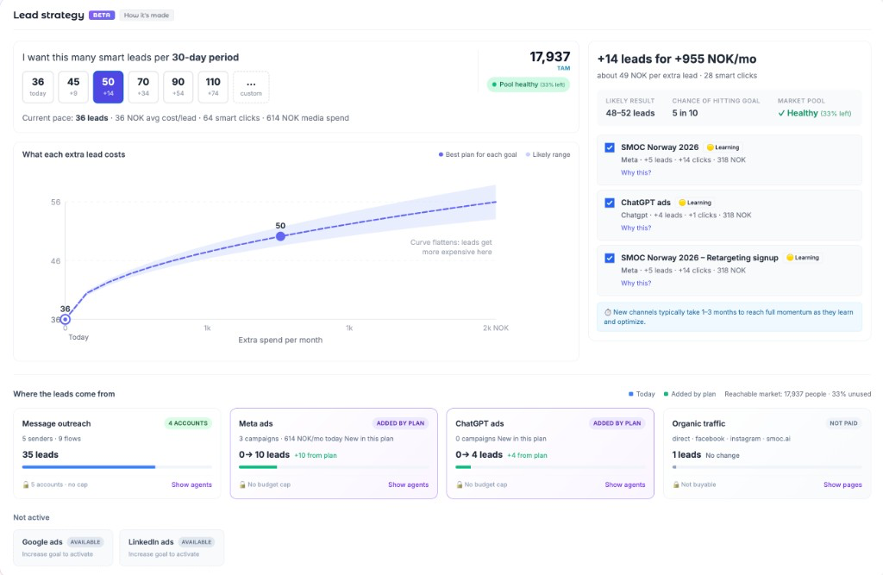Click the 48–52 leads likely result
883x575 pixels.
(x=630, y=113)
